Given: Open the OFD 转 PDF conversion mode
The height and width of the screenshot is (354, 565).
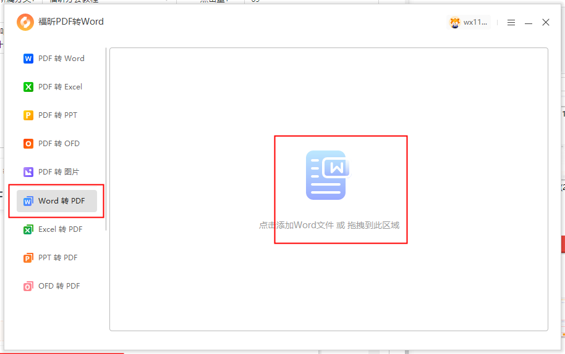Looking at the screenshot, I should (57, 286).
